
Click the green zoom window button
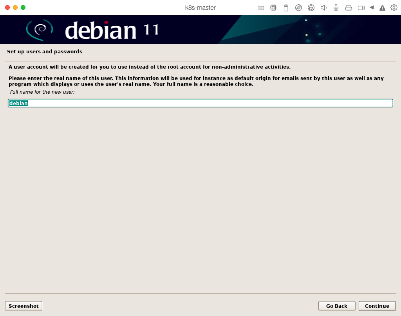click(x=23, y=7)
